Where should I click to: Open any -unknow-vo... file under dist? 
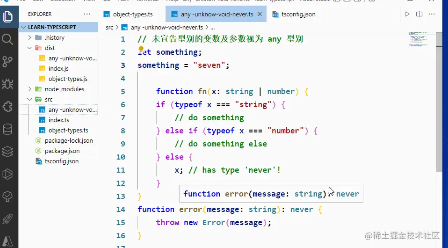[x=58, y=58]
